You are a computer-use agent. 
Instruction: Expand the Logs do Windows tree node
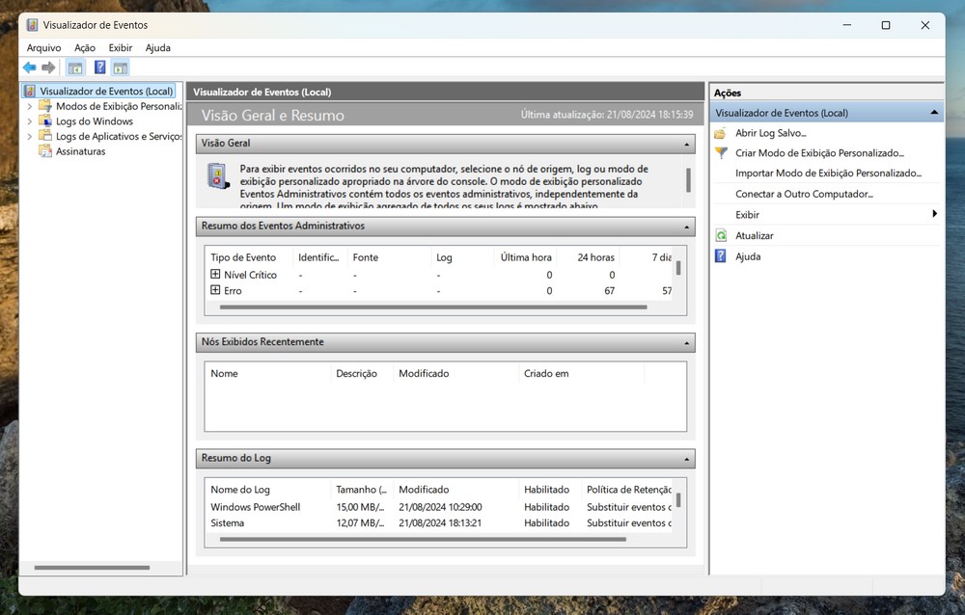click(x=29, y=121)
